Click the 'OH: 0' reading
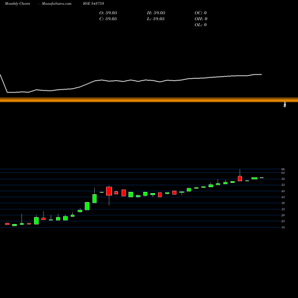 click(x=201, y=18)
